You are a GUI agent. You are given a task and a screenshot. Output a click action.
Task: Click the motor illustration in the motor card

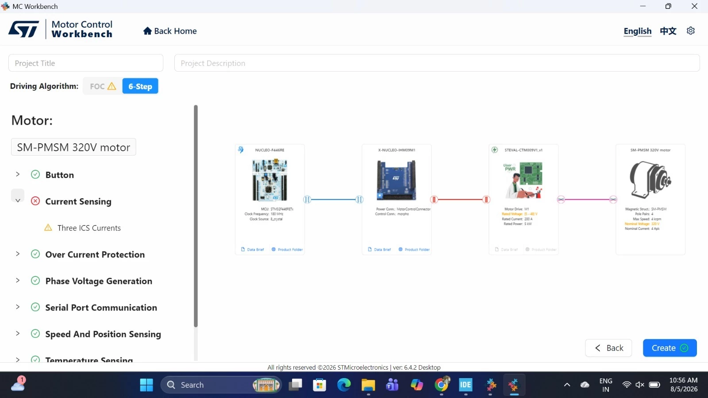(x=650, y=180)
